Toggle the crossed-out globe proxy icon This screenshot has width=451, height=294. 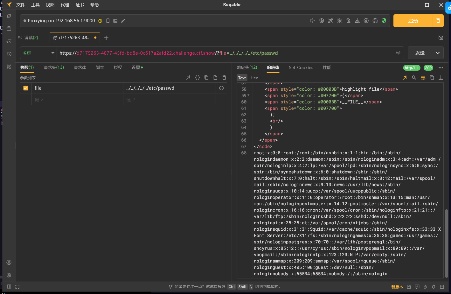pos(375,21)
